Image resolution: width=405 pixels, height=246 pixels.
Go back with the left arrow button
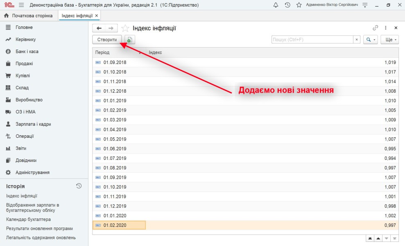(x=99, y=28)
